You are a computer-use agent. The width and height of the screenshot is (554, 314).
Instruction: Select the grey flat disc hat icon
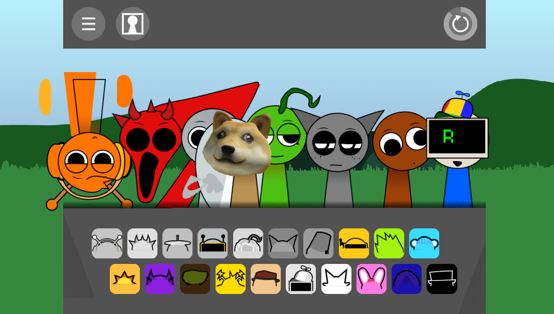click(177, 243)
